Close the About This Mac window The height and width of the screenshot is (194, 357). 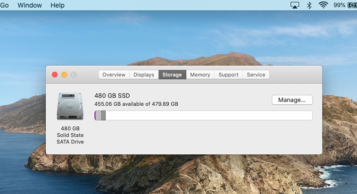pyautogui.click(x=55, y=75)
